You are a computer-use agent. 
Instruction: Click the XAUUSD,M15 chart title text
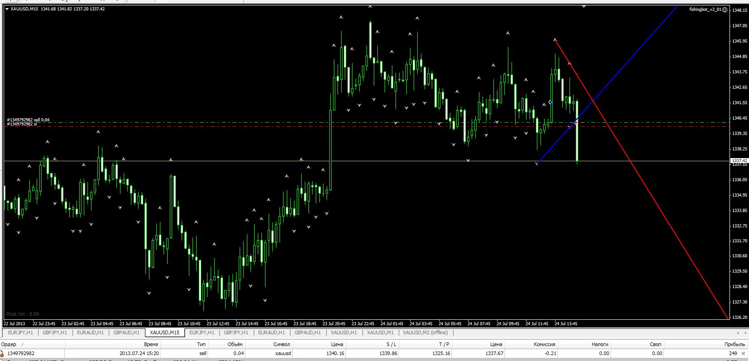click(24, 9)
